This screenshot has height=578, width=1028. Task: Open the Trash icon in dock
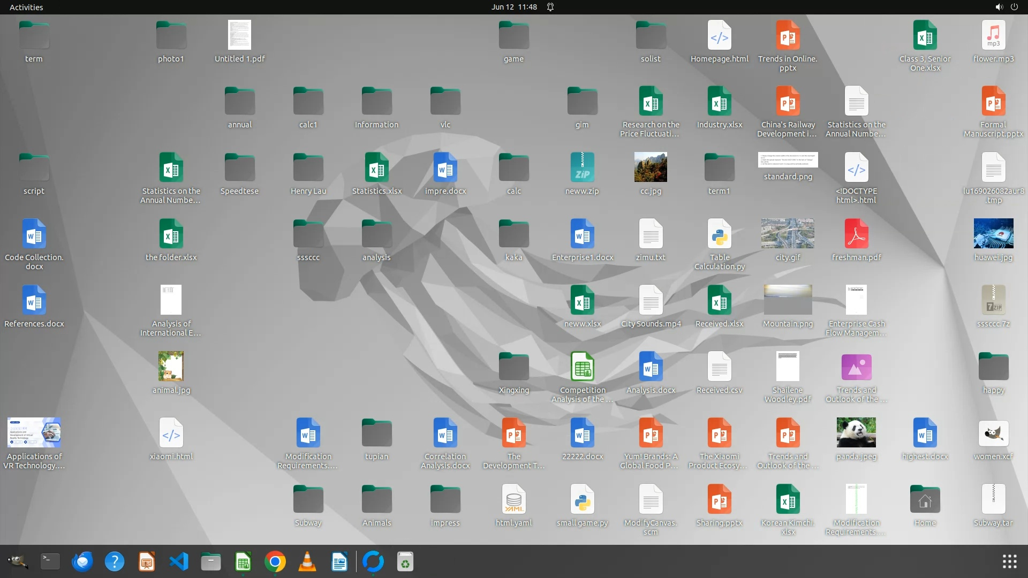pos(405,561)
